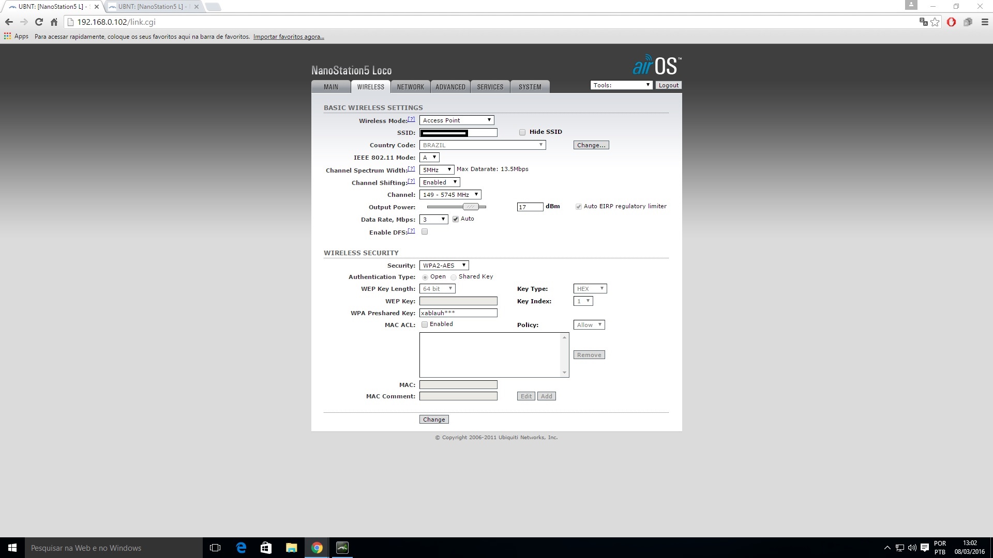993x558 pixels.
Task: Open the MAC ACL Policy dropdown
Action: 589,325
